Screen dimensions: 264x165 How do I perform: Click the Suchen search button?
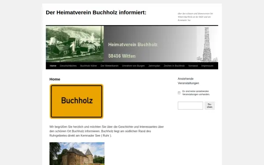pyautogui.click(x=209, y=106)
